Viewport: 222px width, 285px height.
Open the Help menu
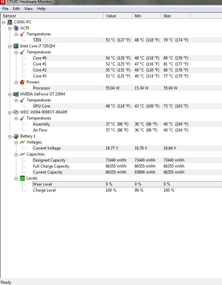(x=41, y=9)
